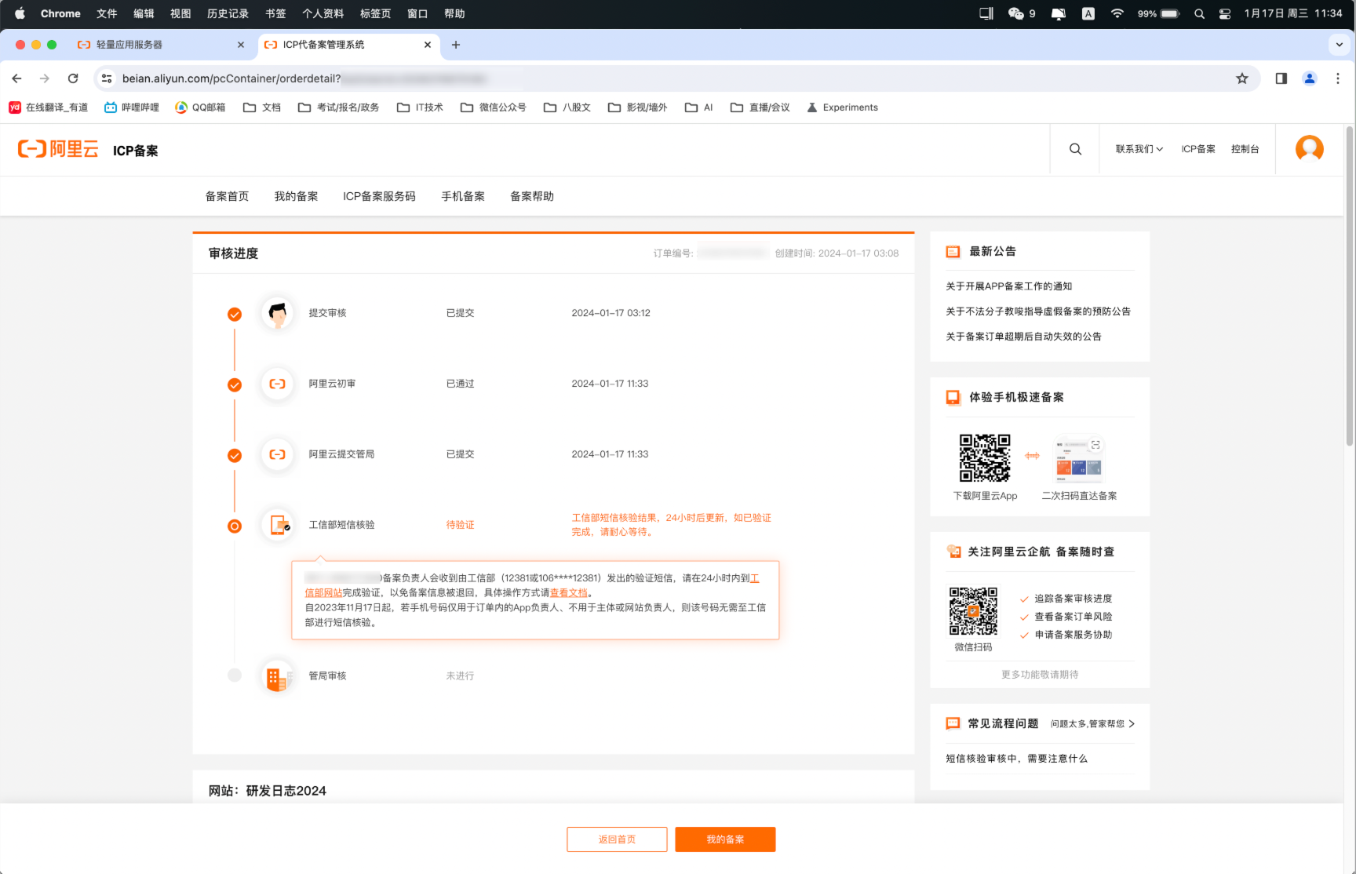Open the IT技术 bookmarks folder
The image size is (1356, 874).
point(420,107)
